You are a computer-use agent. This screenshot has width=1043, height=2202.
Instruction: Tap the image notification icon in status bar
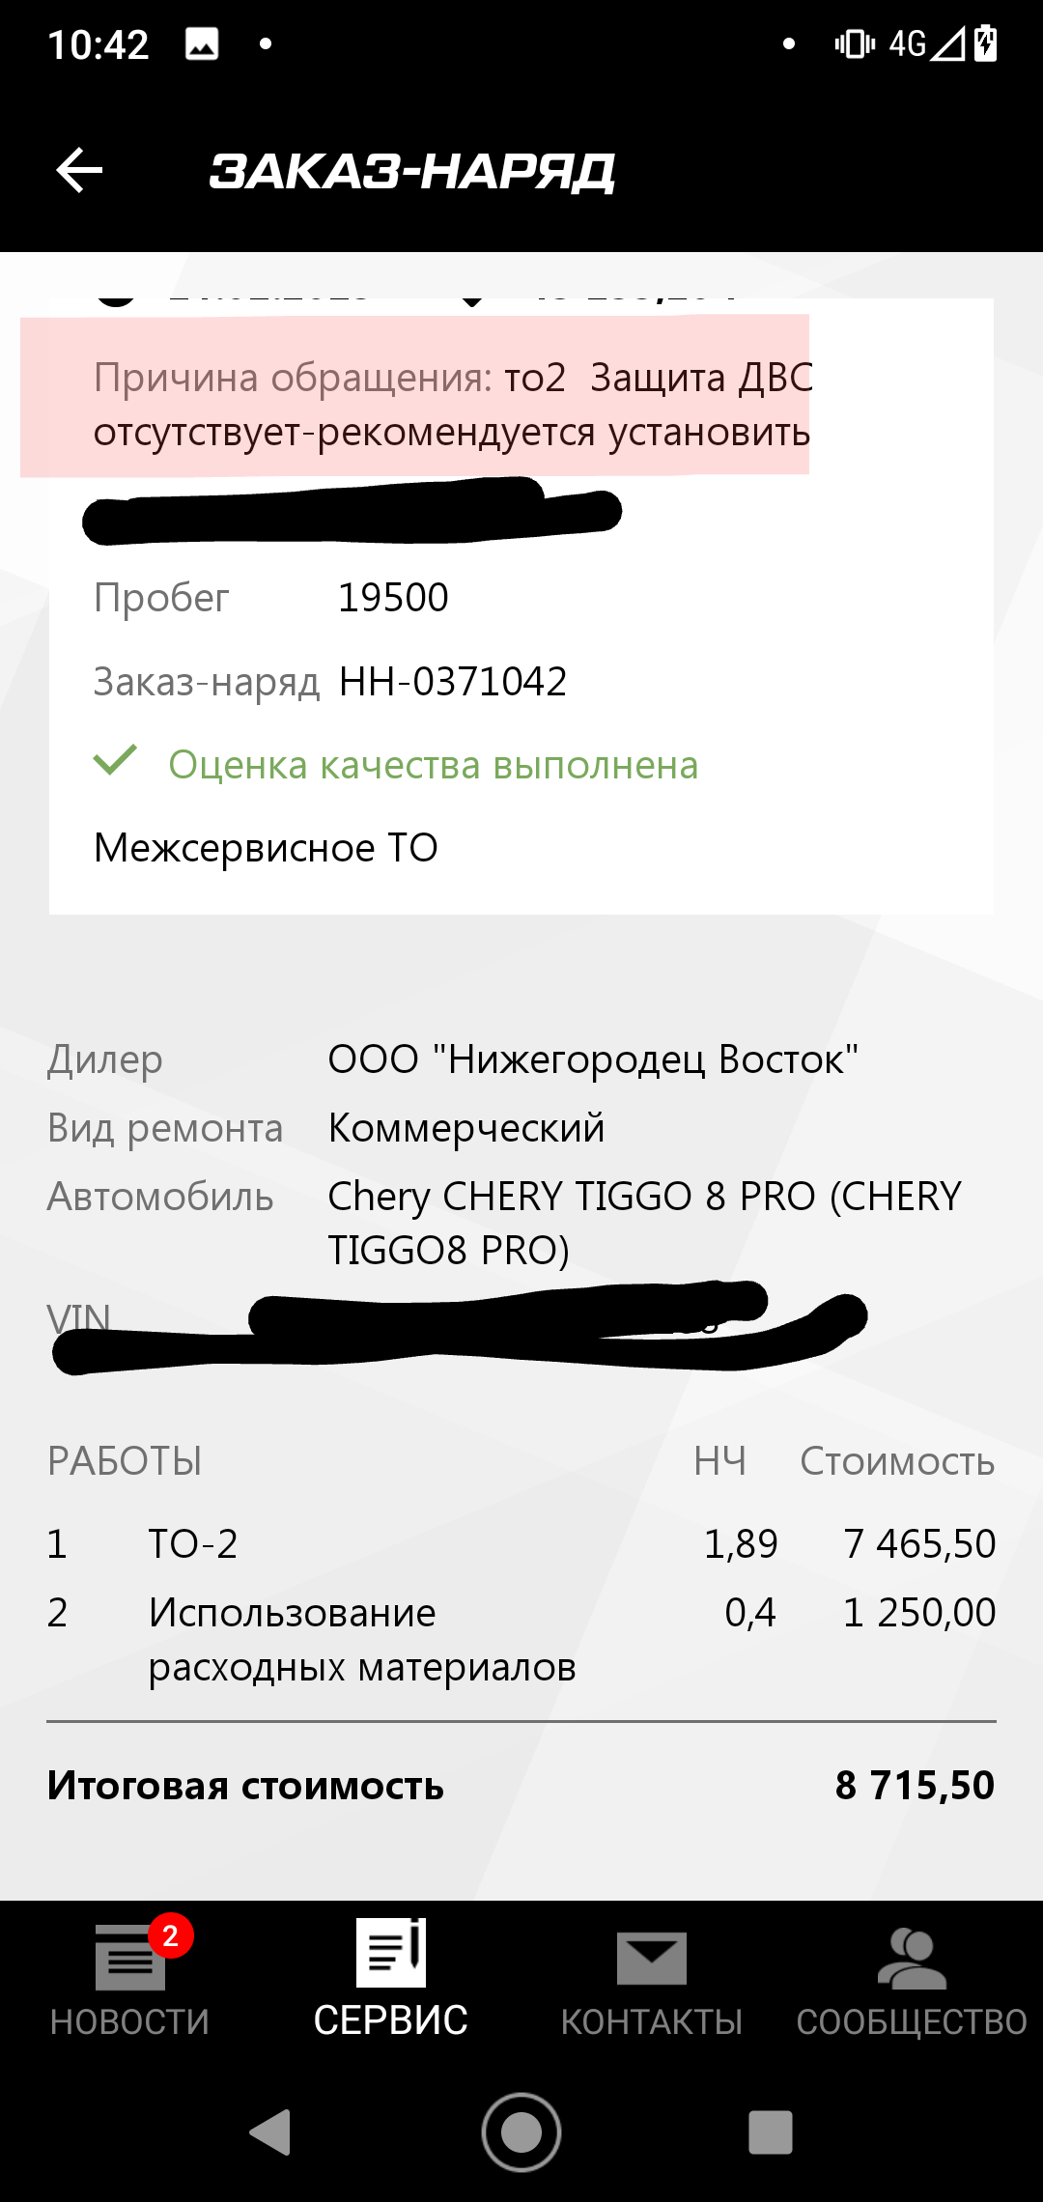(202, 43)
